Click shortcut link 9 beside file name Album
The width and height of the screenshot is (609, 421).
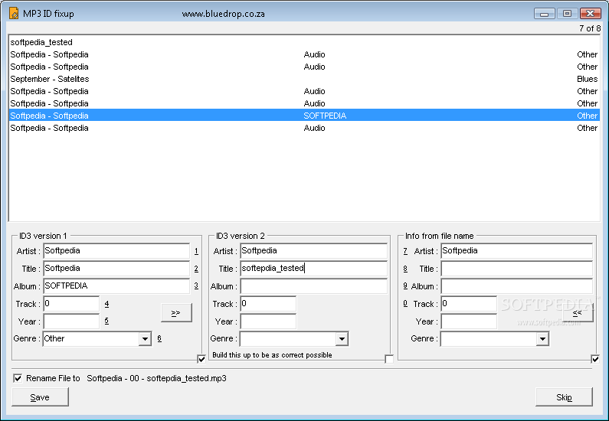405,286
